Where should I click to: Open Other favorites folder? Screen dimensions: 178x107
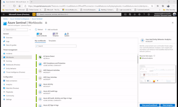click(169, 10)
